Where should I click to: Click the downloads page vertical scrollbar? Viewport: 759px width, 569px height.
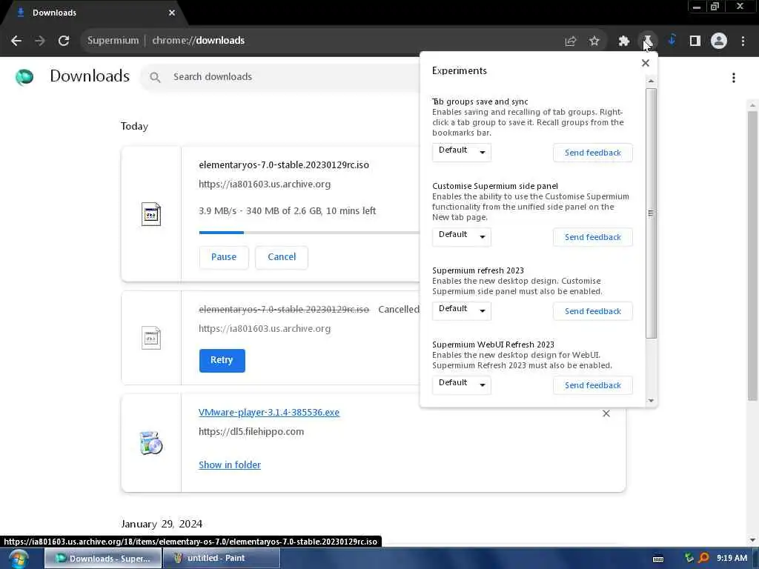point(752,256)
